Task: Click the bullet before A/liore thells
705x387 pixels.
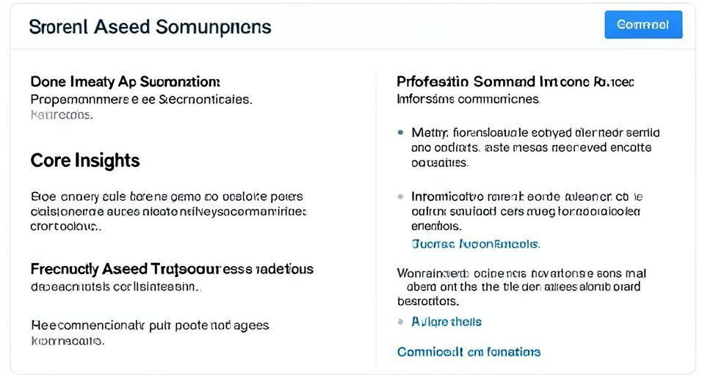Action: click(400, 322)
